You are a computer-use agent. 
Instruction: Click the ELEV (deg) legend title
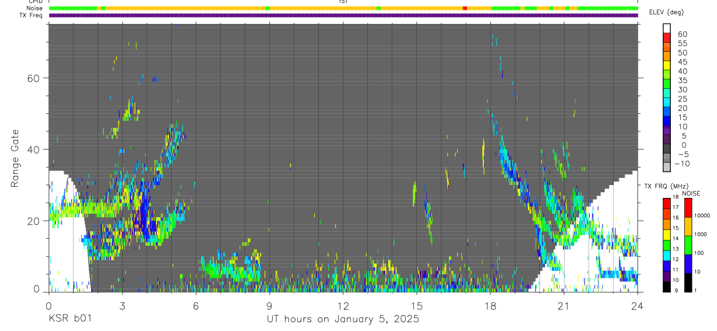pos(667,12)
